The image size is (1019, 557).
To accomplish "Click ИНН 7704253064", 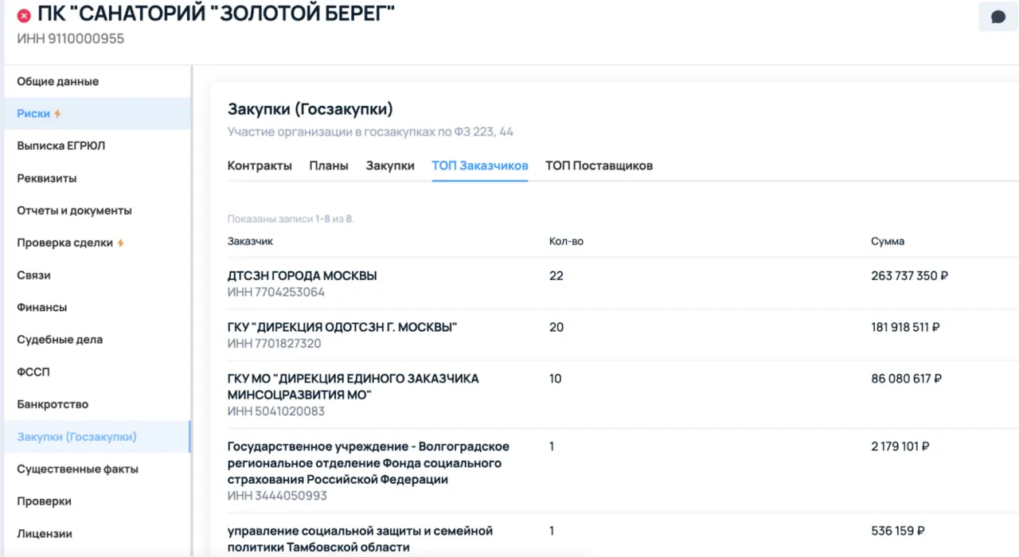I will [276, 292].
